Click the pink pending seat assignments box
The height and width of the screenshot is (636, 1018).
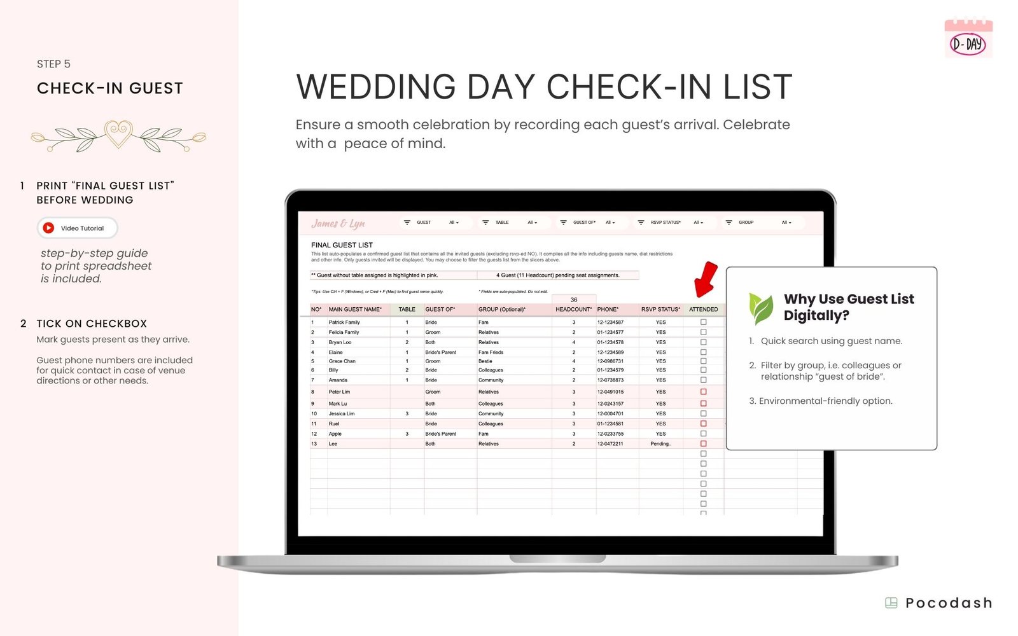tap(557, 275)
